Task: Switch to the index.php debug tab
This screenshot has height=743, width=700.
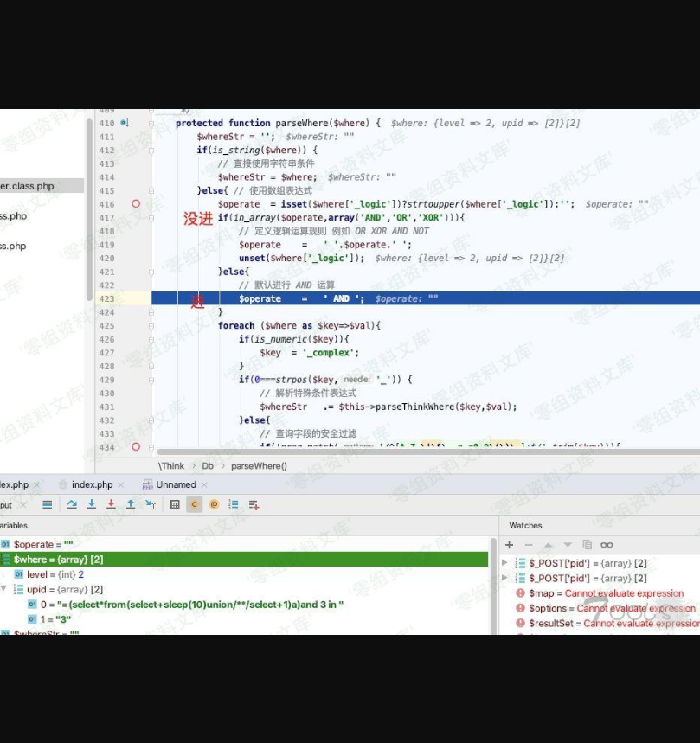Action: (92, 485)
